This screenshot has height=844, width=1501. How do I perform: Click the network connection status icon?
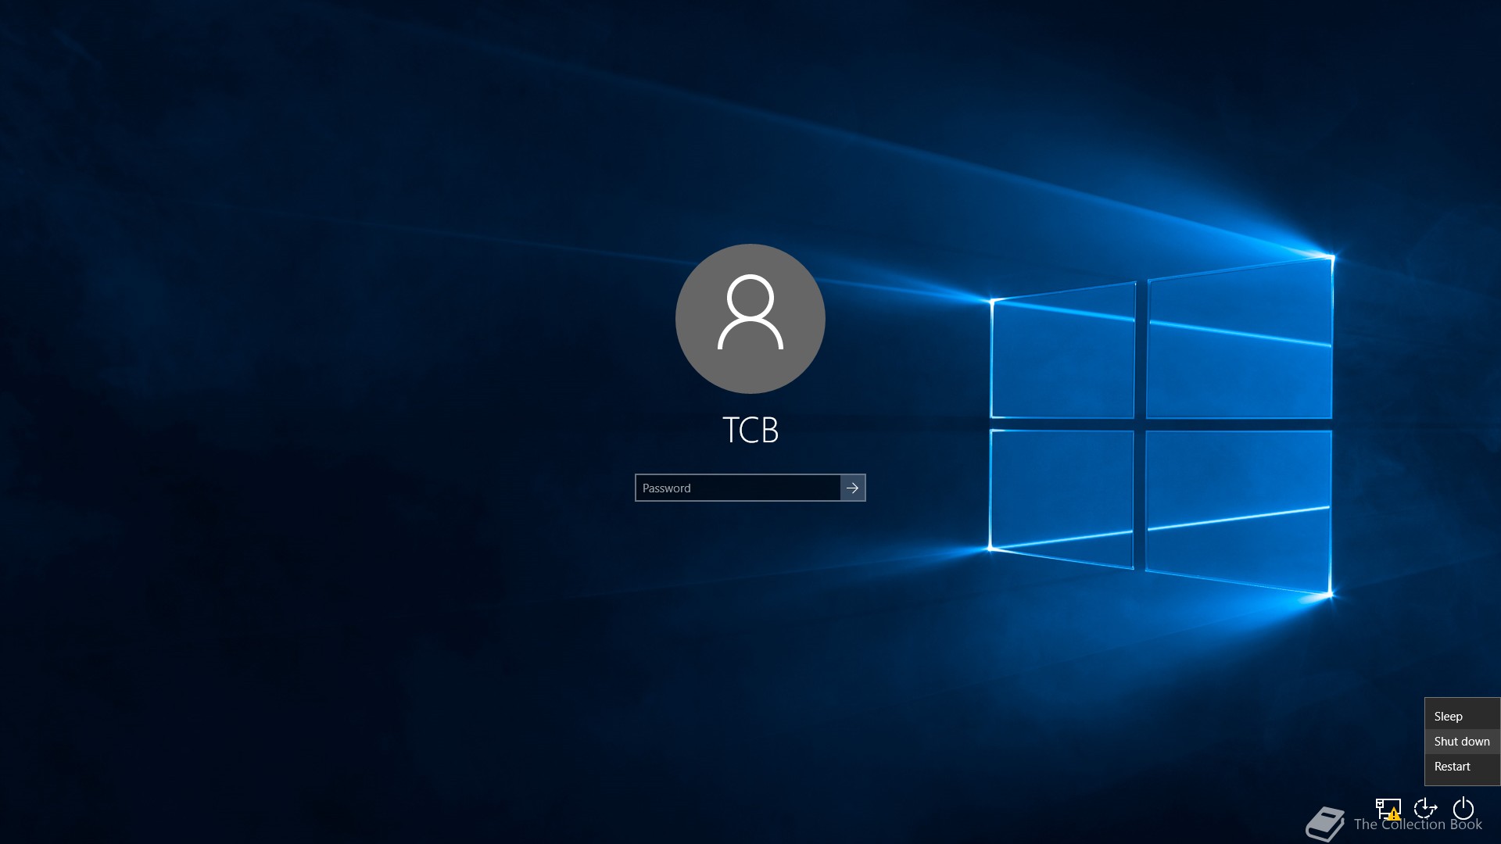[1387, 808]
